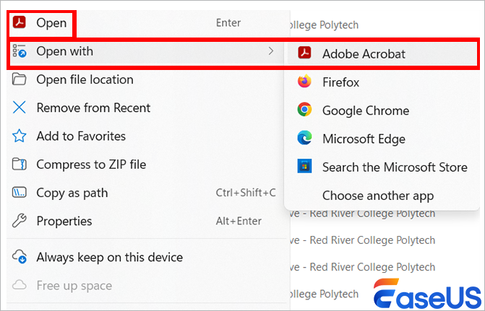Screen dimensions: 485x311
Task: Select Search the Microsoft Store option
Action: (394, 167)
